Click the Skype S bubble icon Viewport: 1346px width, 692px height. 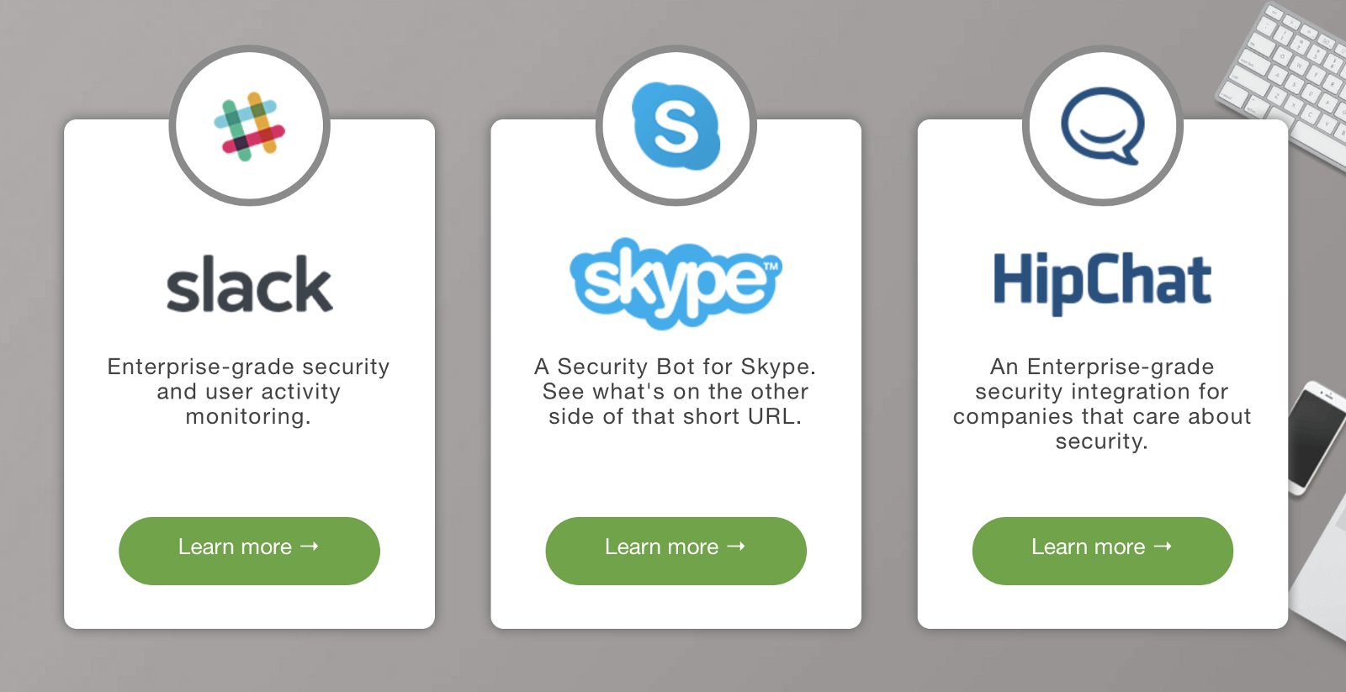(676, 126)
